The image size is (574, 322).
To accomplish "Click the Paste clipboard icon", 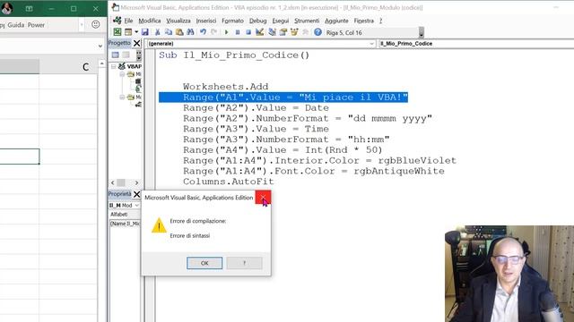I will 179,32.
